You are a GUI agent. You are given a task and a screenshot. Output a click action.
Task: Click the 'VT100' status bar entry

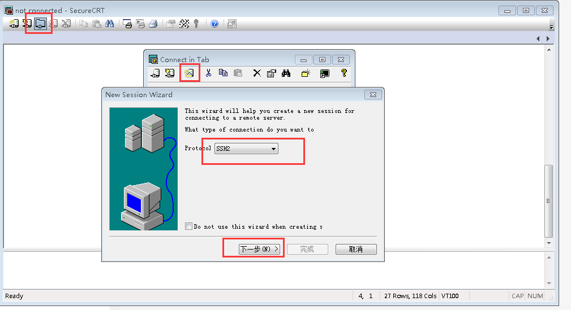click(450, 296)
